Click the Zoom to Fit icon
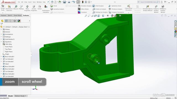The image size is (177, 99). pyautogui.click(x=86, y=16)
